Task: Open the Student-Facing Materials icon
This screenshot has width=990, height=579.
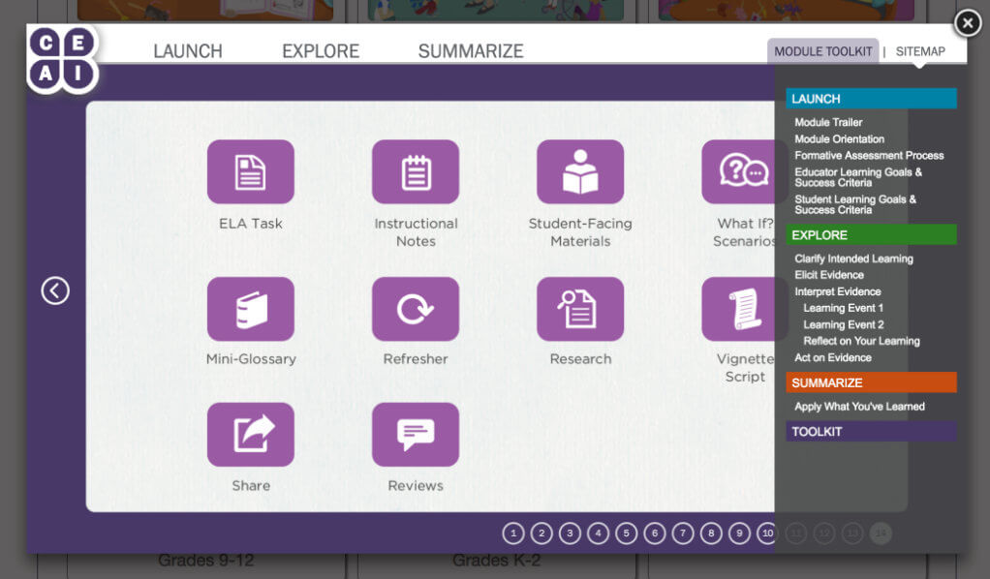Action: pos(580,171)
